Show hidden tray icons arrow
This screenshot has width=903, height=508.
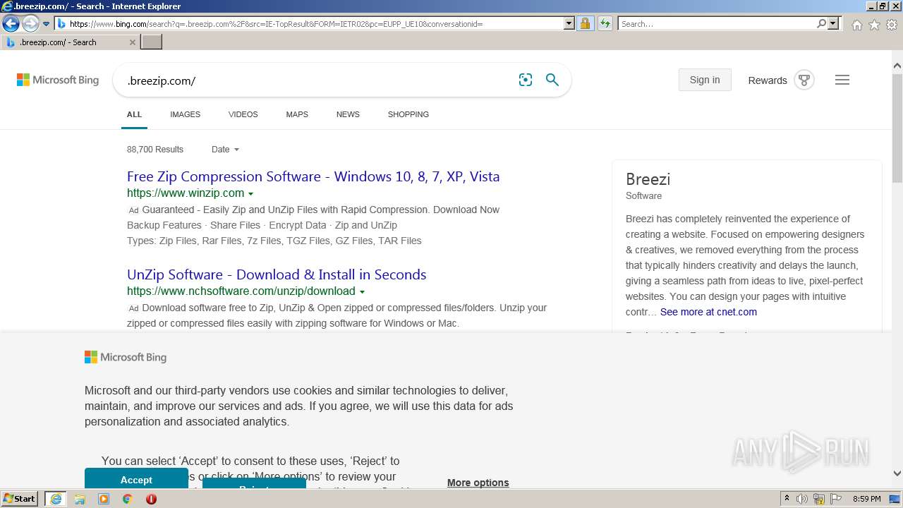787,499
